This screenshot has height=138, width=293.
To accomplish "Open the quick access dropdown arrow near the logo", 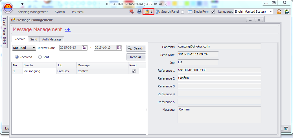I will 22,4.
